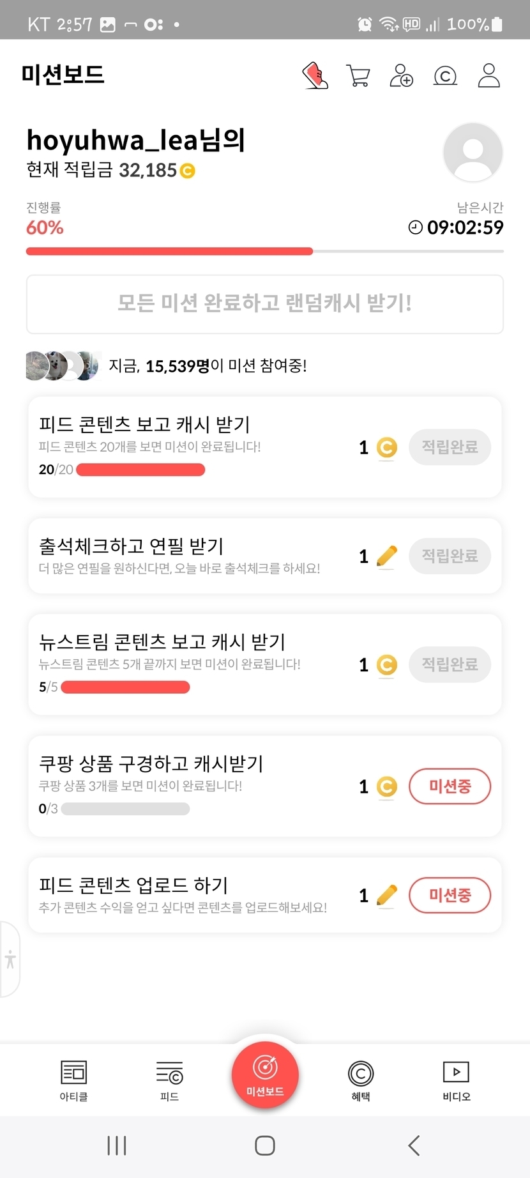530x1178 pixels.
Task: Open the 혜택 tab
Action: click(x=361, y=1080)
